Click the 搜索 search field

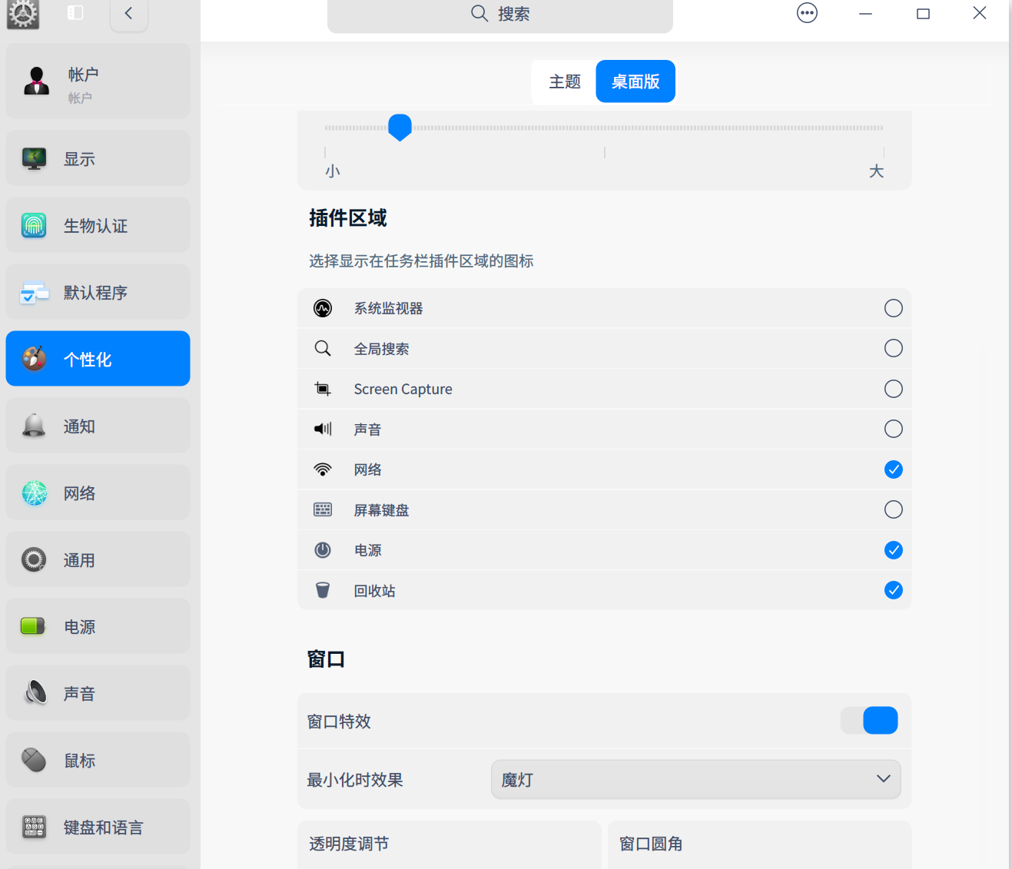click(499, 13)
